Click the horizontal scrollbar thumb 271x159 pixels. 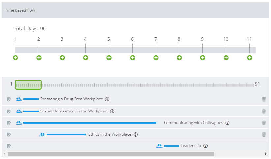click(x=111, y=154)
